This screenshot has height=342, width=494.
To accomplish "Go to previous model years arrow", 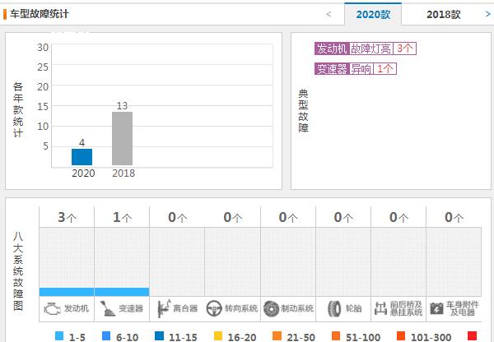I will 329,14.
